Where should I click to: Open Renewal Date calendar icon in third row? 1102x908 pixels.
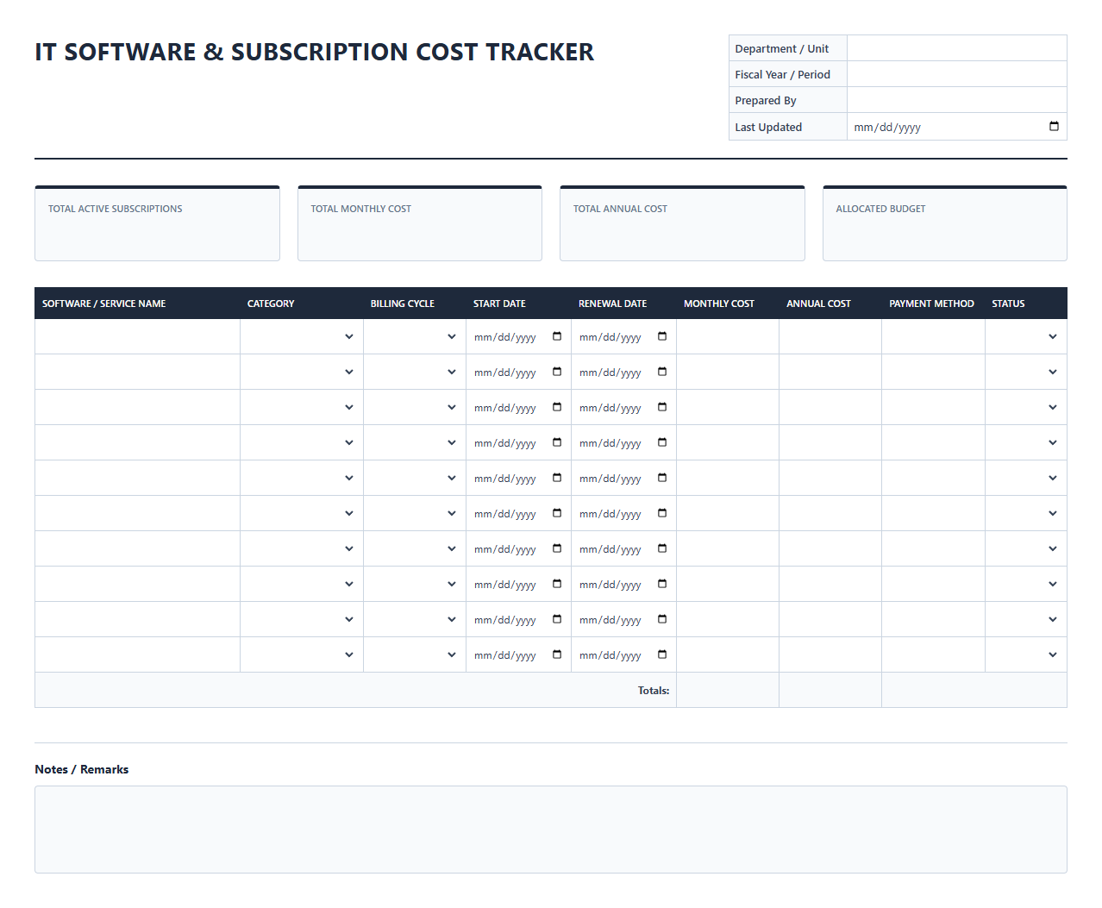[x=662, y=407]
